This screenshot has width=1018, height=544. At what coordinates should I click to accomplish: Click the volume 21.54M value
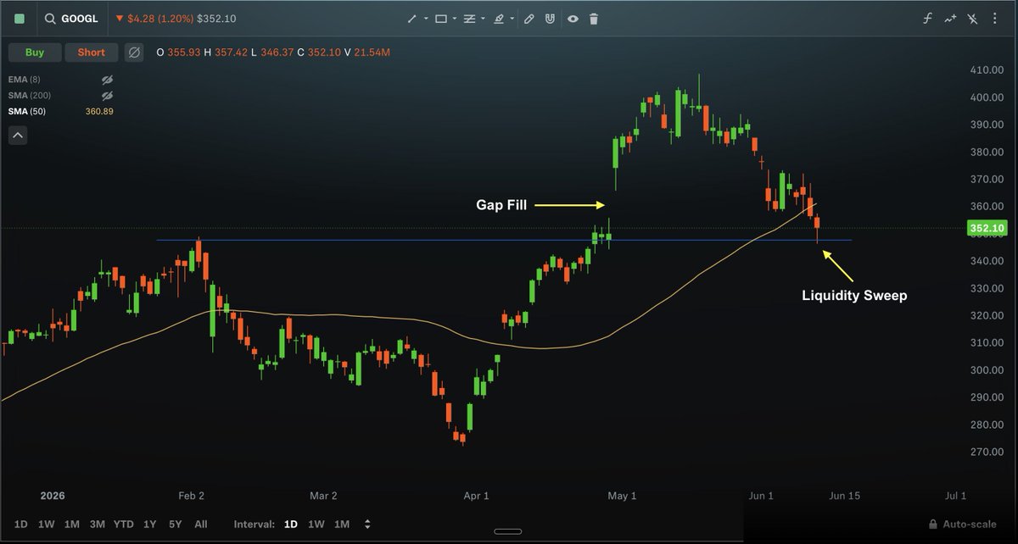click(372, 53)
